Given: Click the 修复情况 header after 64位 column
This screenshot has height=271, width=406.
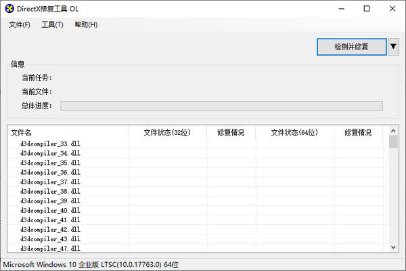Looking at the screenshot, I should [x=358, y=133].
